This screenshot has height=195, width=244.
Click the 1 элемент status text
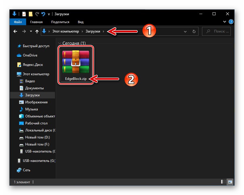[22, 182]
